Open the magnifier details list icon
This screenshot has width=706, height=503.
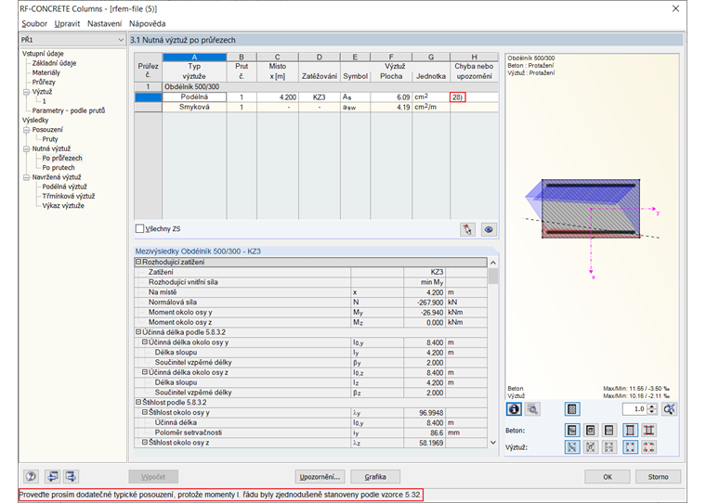(x=532, y=409)
